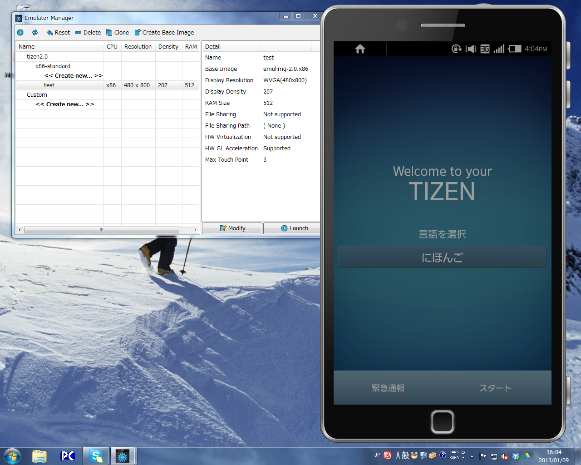Clone the selected emulator via the toolbar
This screenshot has width=581, height=465.
pyautogui.click(x=118, y=32)
